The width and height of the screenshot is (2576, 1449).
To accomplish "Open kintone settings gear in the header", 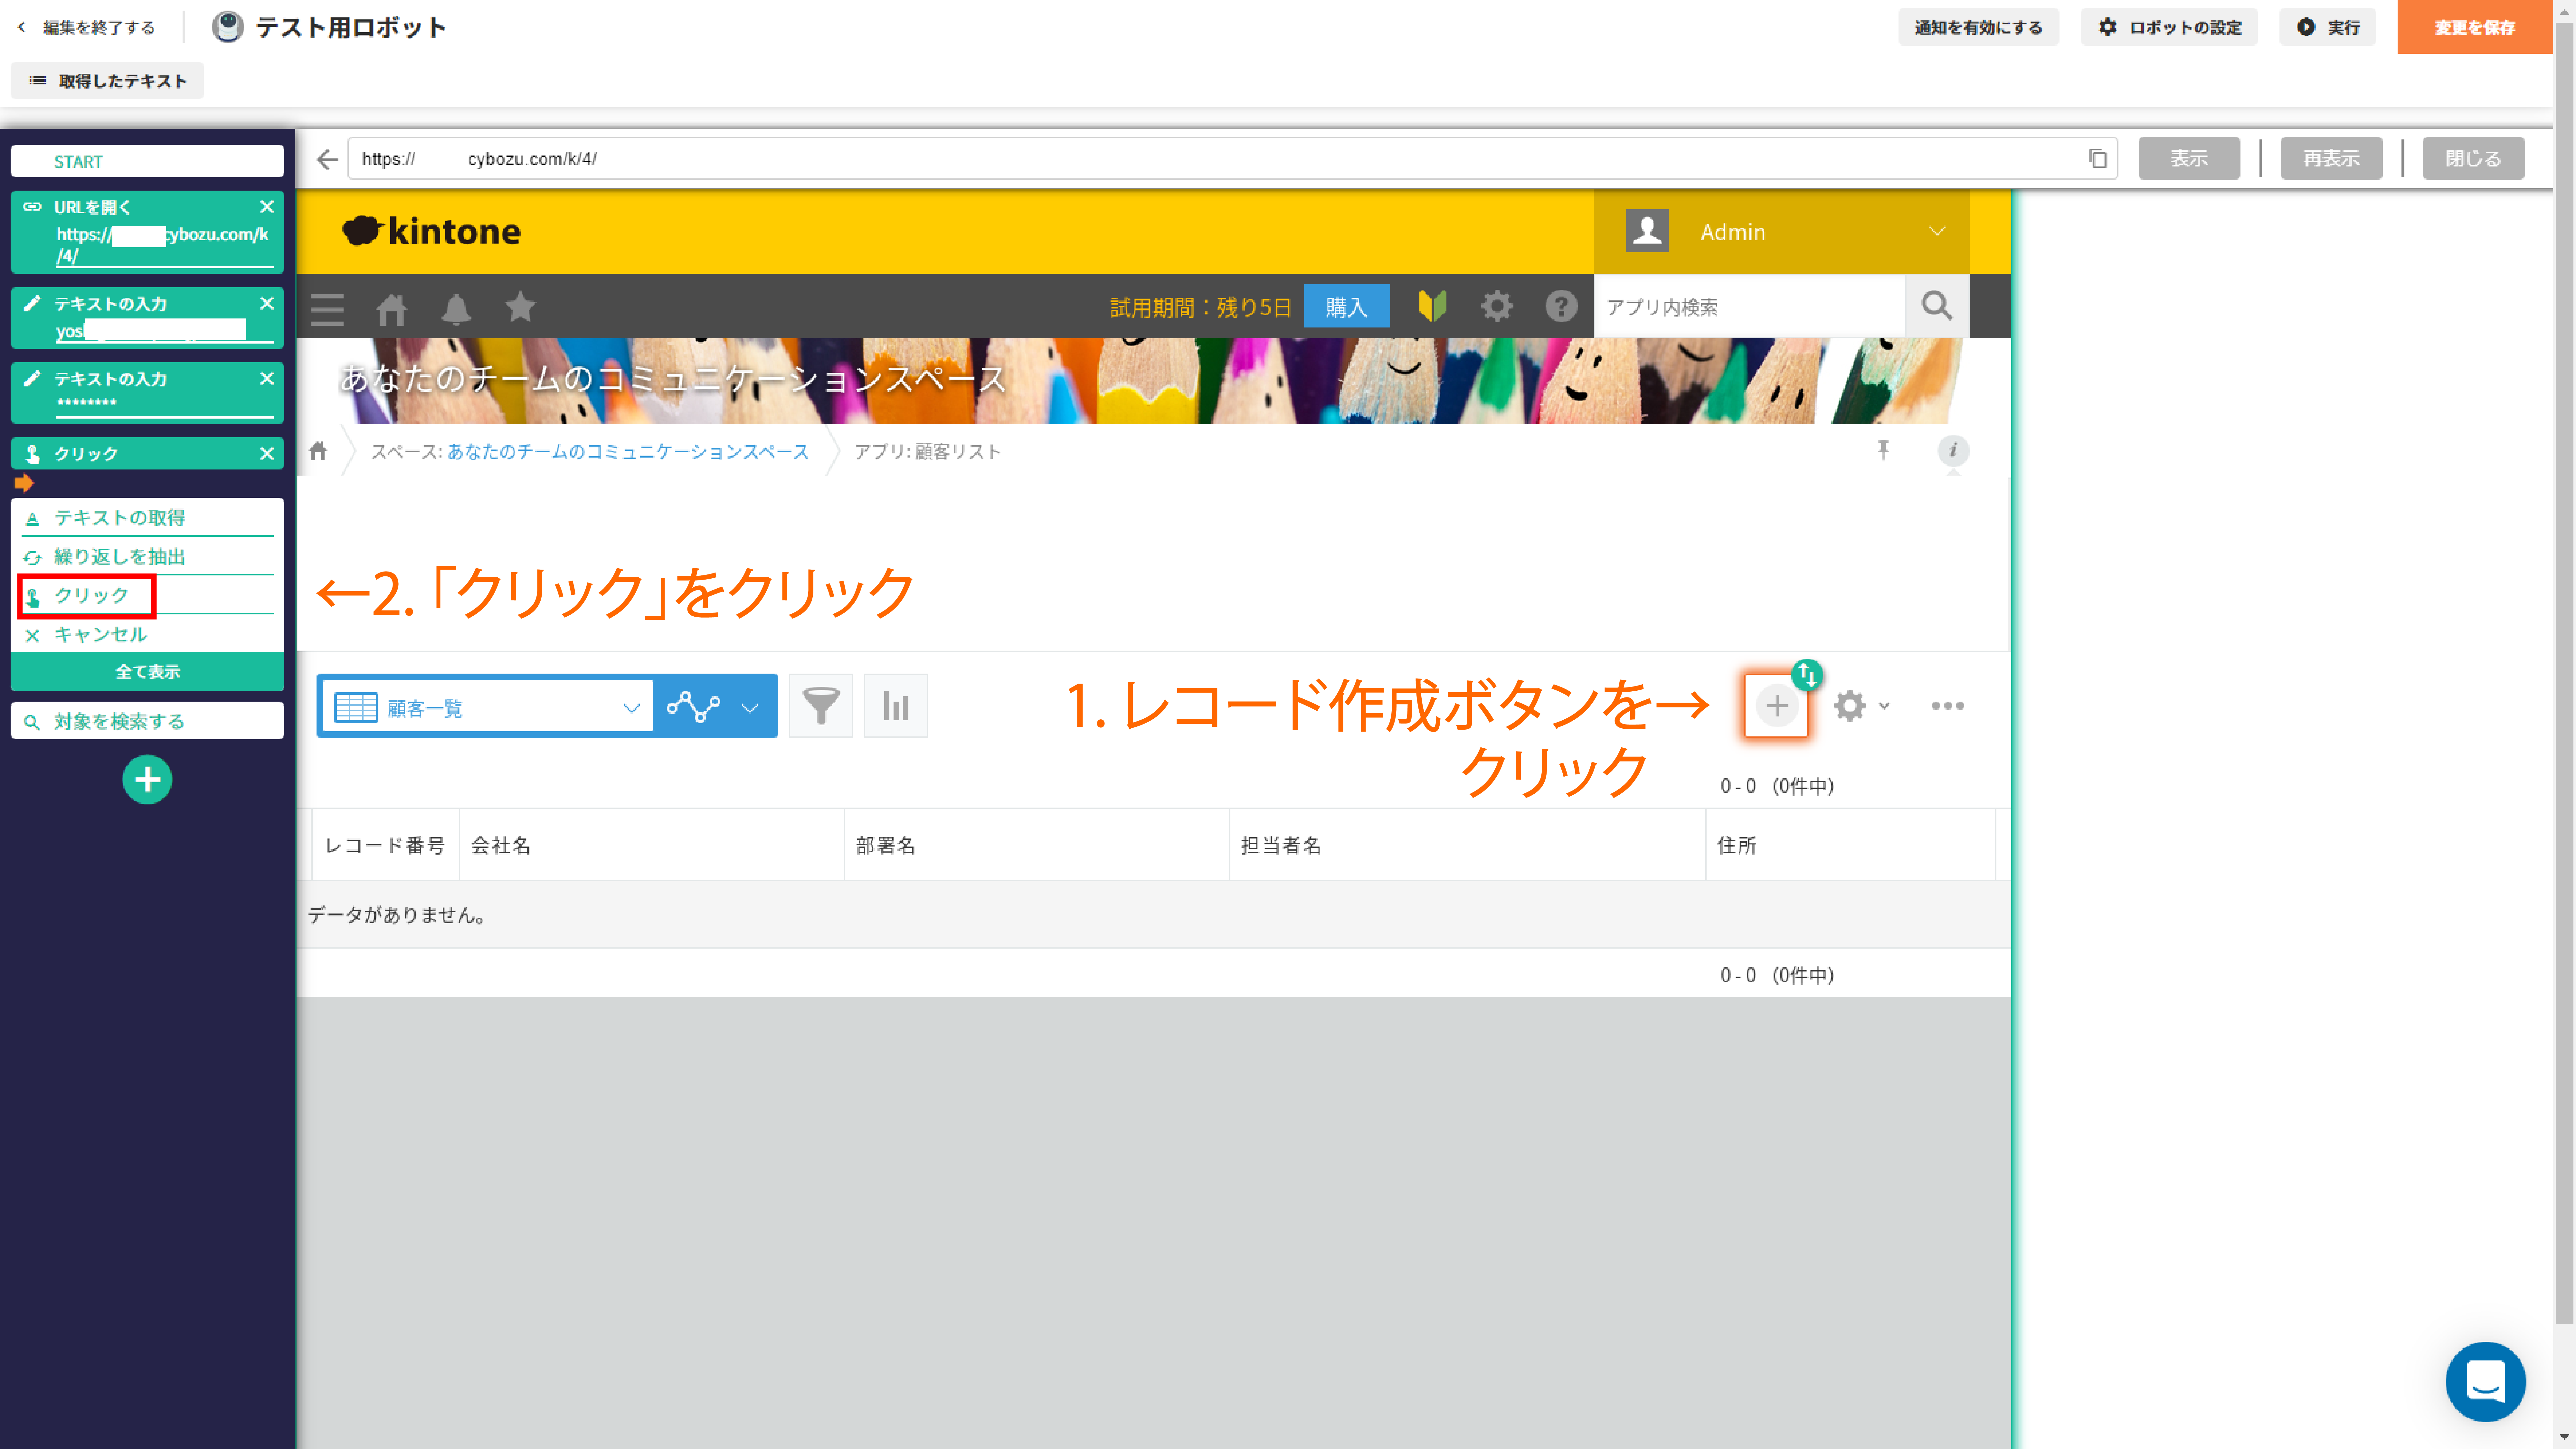I will [1497, 306].
